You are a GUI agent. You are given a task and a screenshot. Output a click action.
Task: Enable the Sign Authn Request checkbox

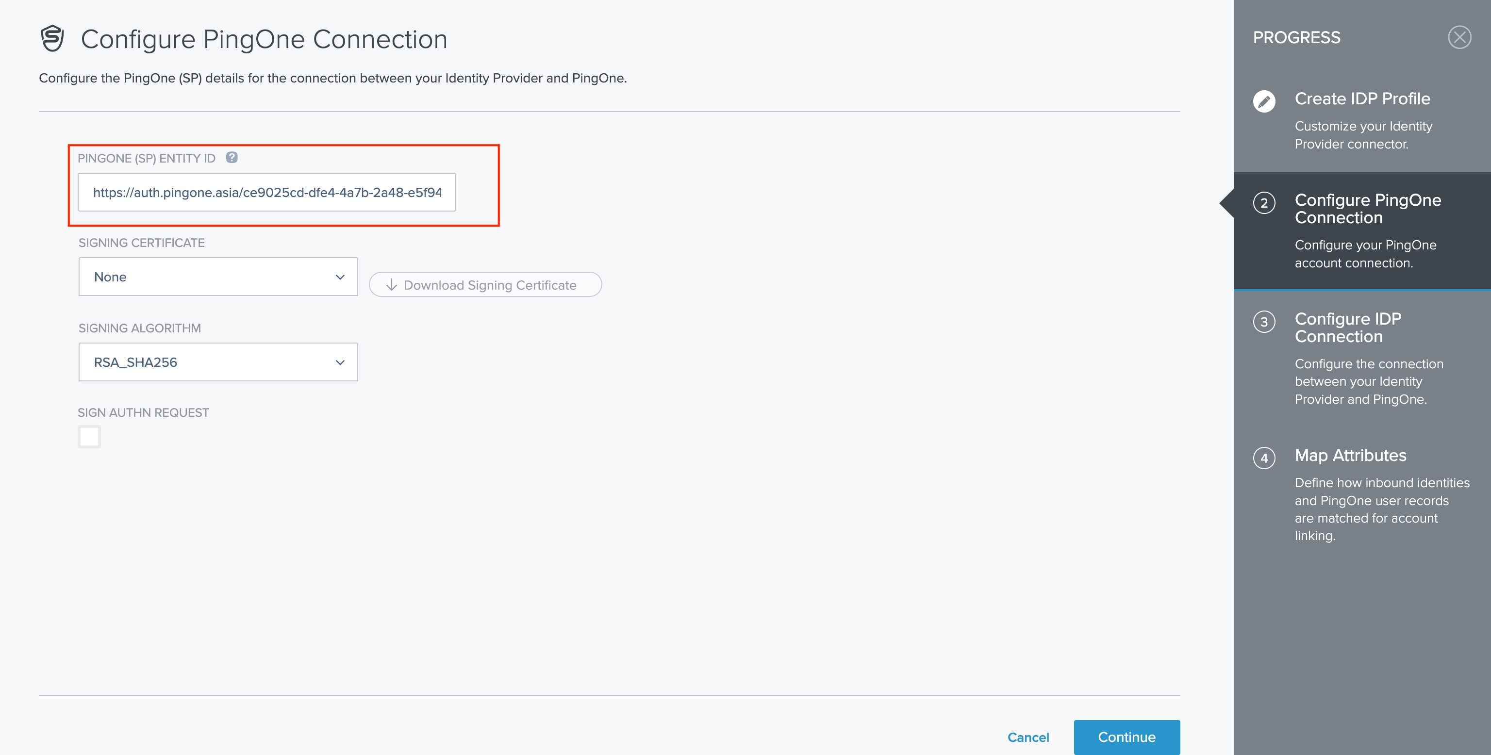coord(89,437)
